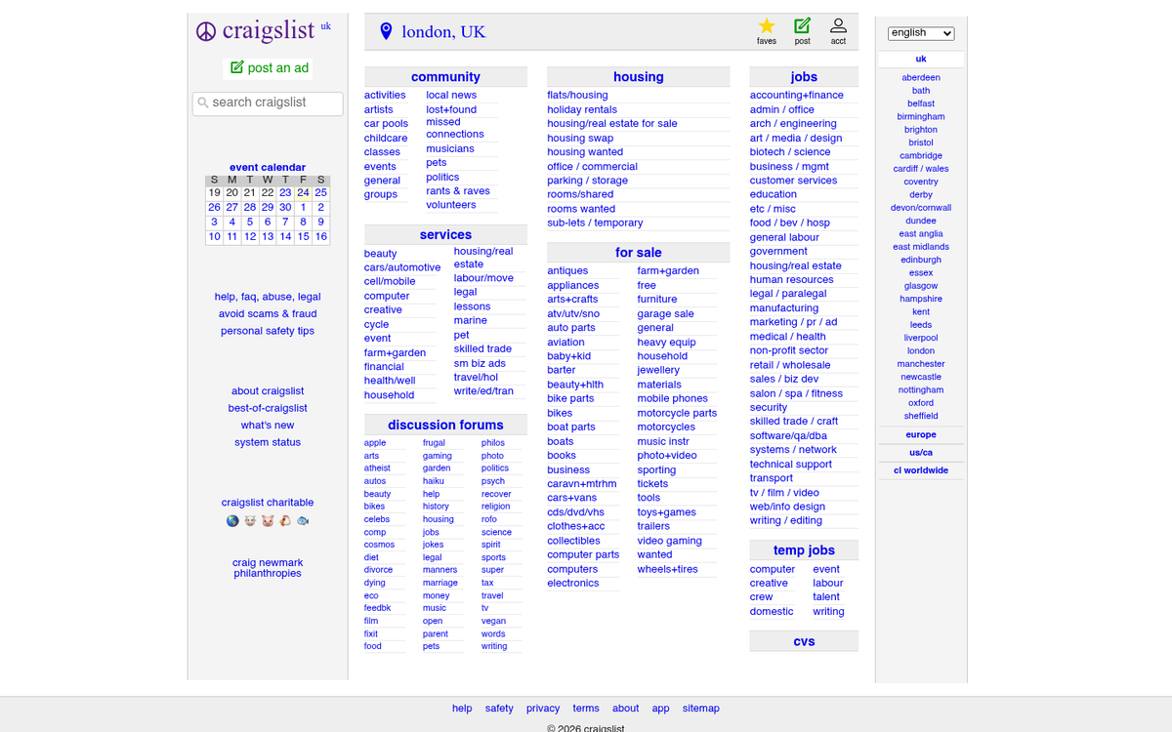1172x732 pixels.
Task: Browse motorcycles in the for sale column
Action: point(665,427)
